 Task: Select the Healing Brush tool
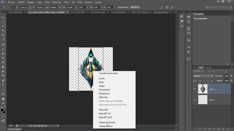(x=3, y=44)
